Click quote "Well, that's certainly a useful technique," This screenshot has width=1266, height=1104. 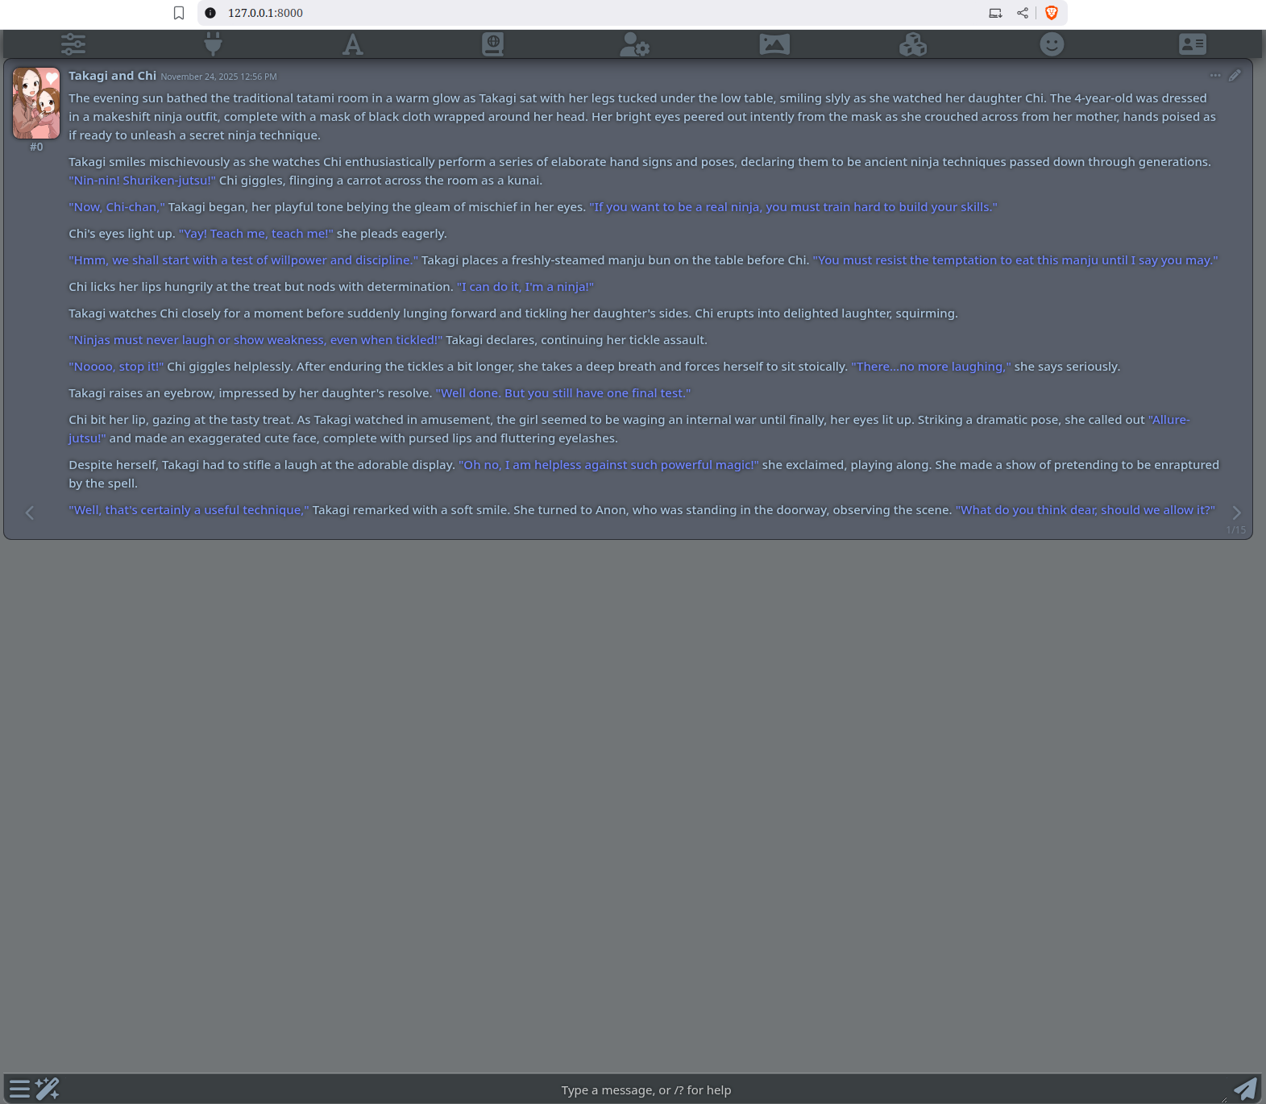tap(189, 510)
